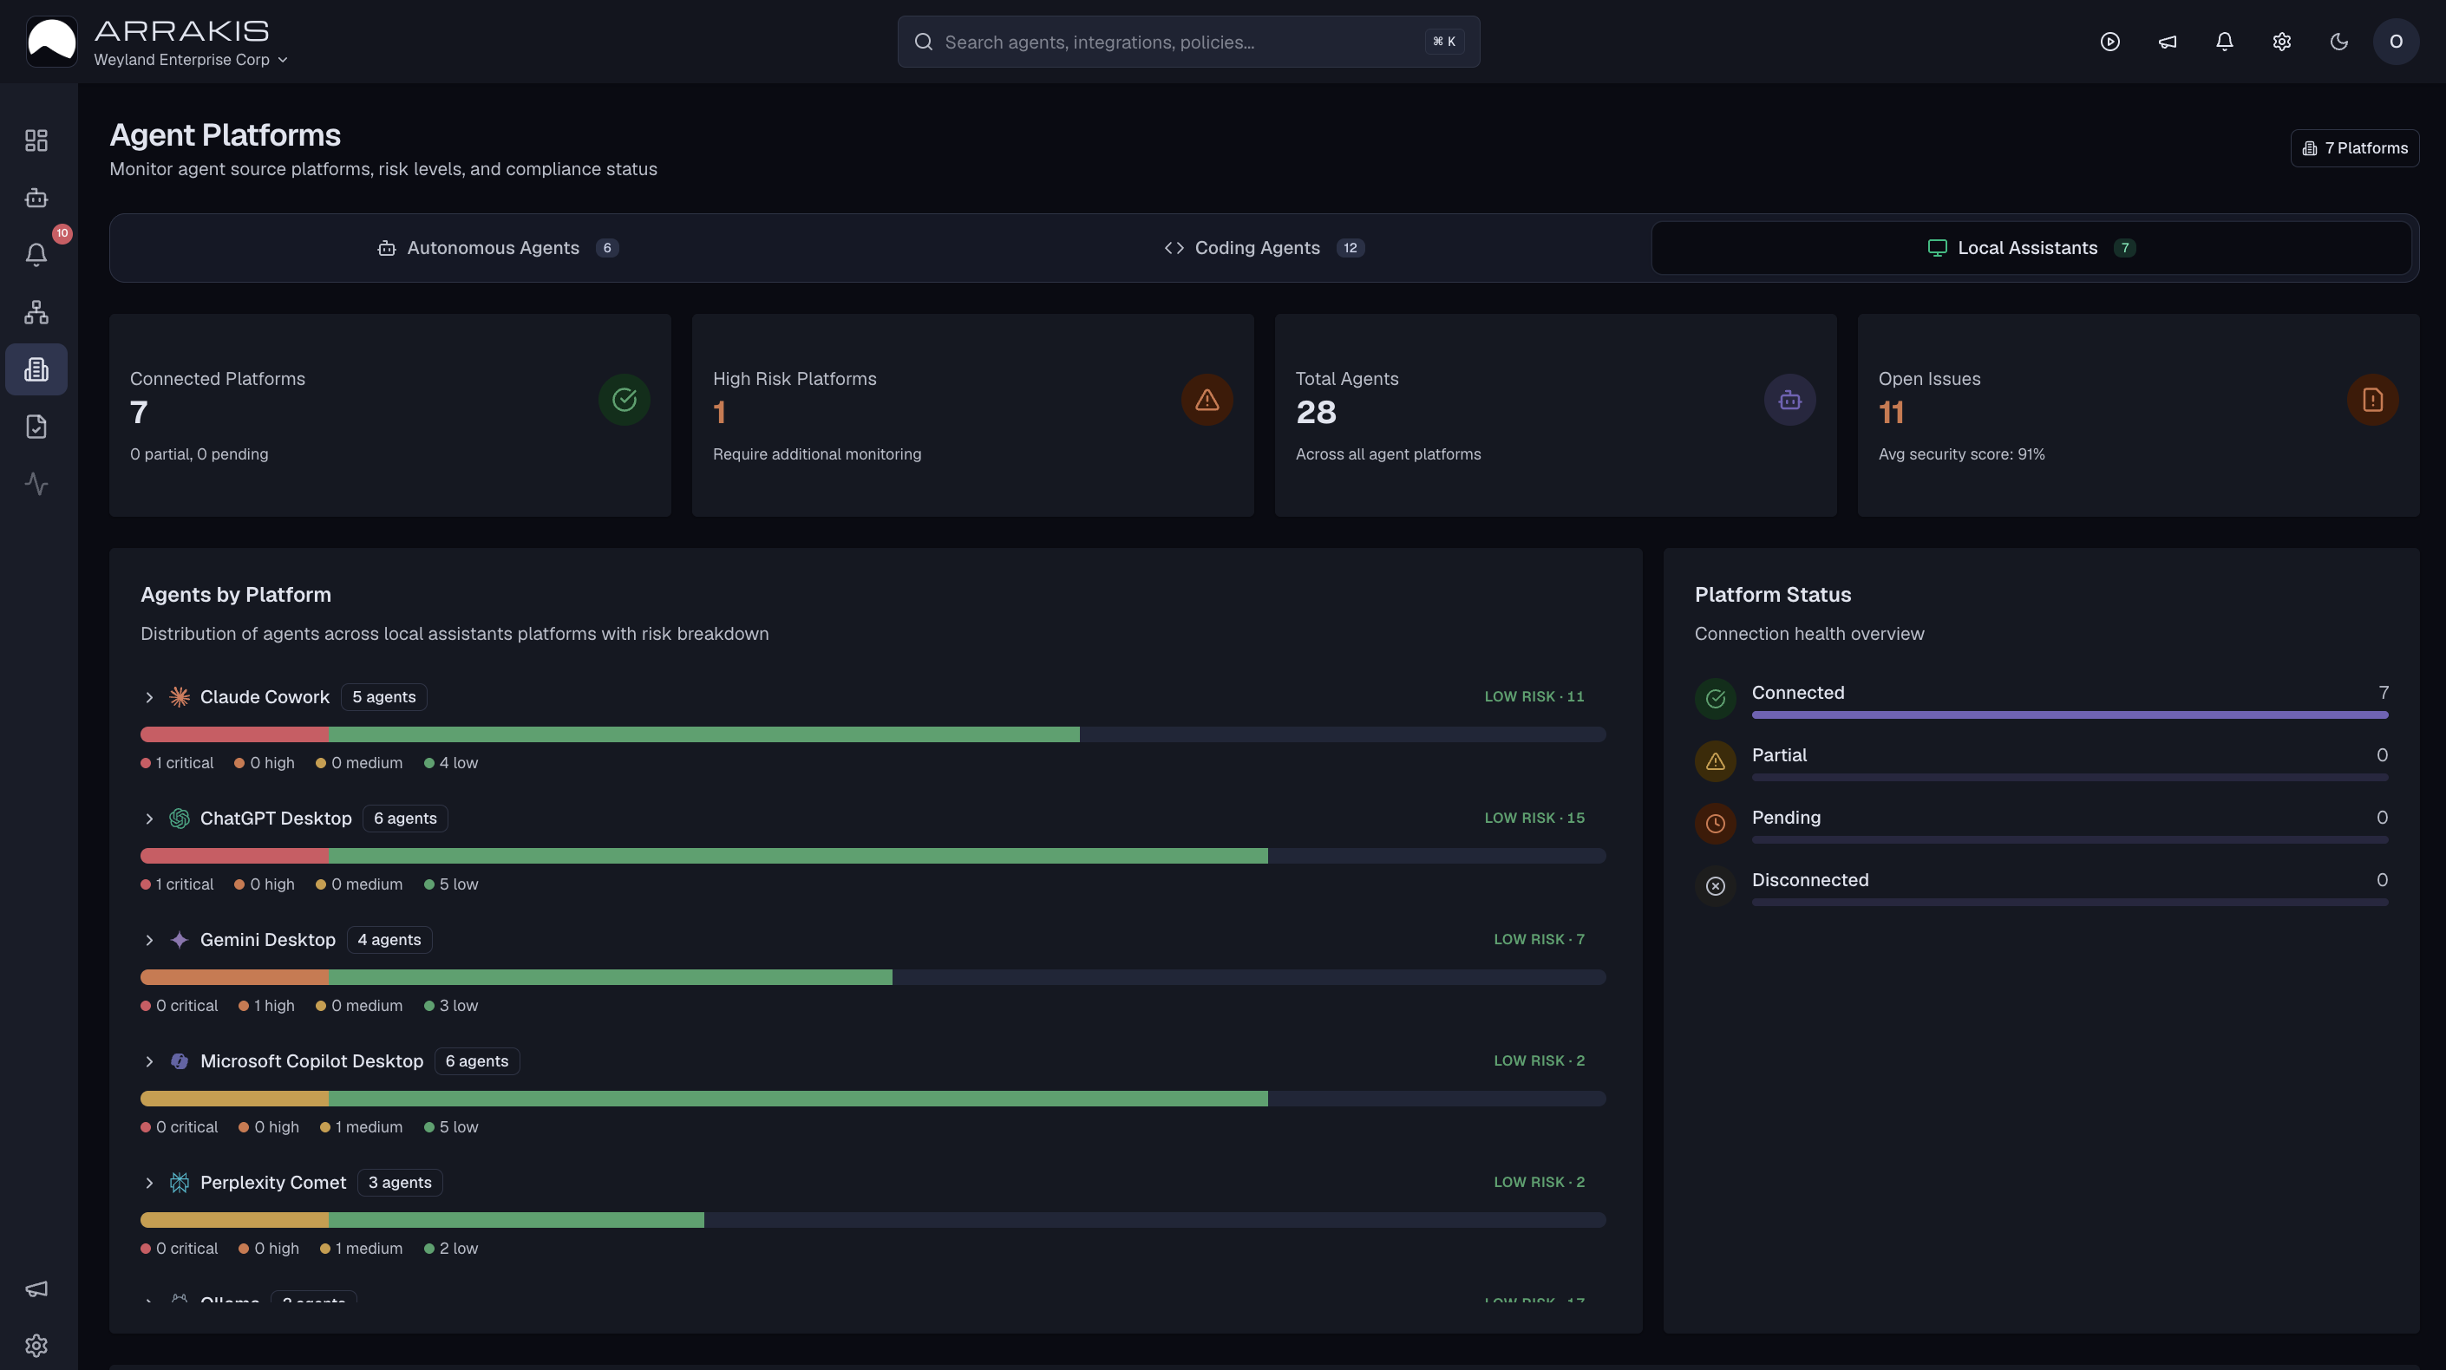Viewport: 2446px width, 1370px height.
Task: Click the Gemini Desktop risk distribution bar
Action: click(873, 978)
